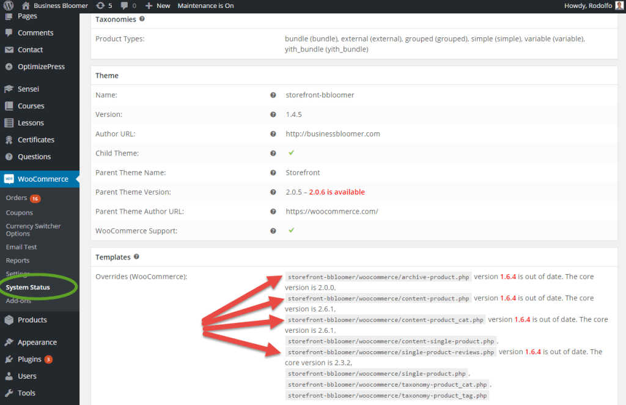The height and width of the screenshot is (405, 626).
Task: Click the Courses sidebar icon
Action: [x=9, y=106]
